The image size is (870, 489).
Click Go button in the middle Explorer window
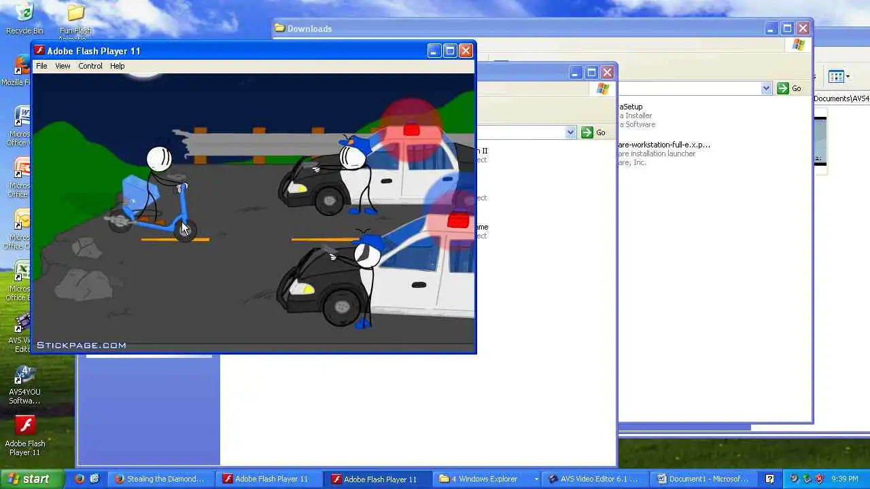point(593,132)
